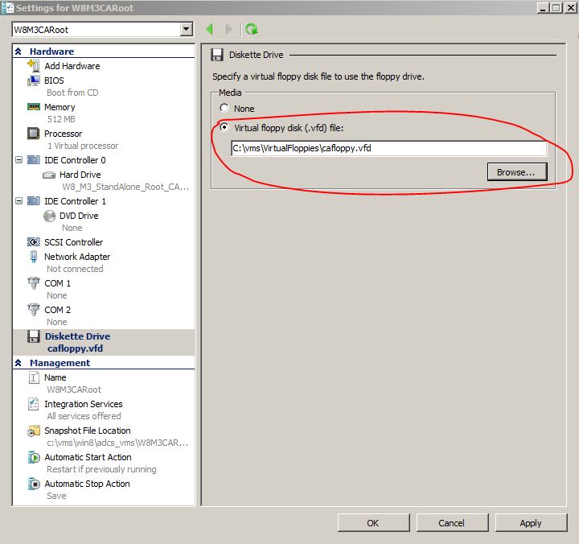Image resolution: width=579 pixels, height=544 pixels.
Task: Click the Apply button
Action: click(x=531, y=523)
